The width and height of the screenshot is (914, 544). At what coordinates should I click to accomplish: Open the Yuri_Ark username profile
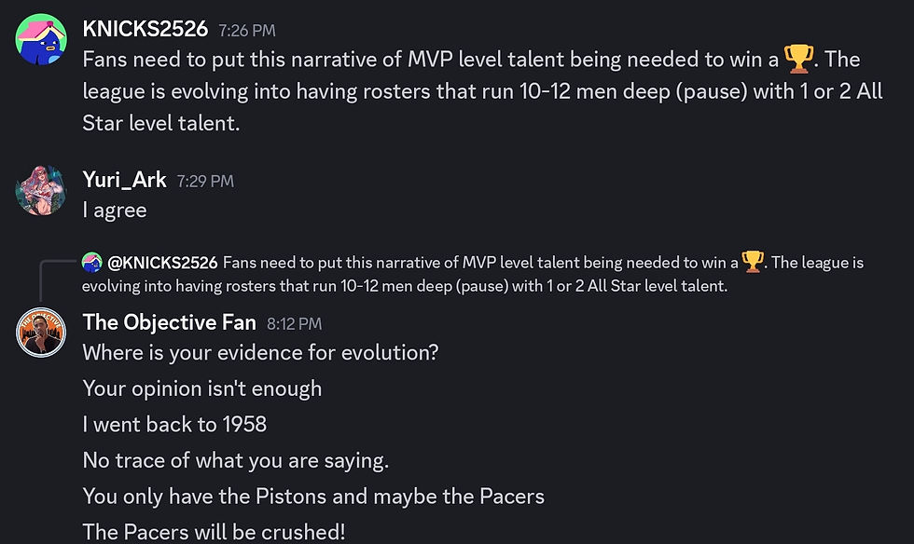point(124,180)
